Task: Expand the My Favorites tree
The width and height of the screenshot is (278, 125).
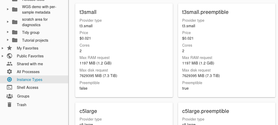Action: (3, 48)
